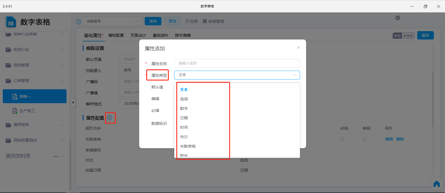445x193 pixels.
Task: Open the current version dropdown
Action: [x=112, y=21]
